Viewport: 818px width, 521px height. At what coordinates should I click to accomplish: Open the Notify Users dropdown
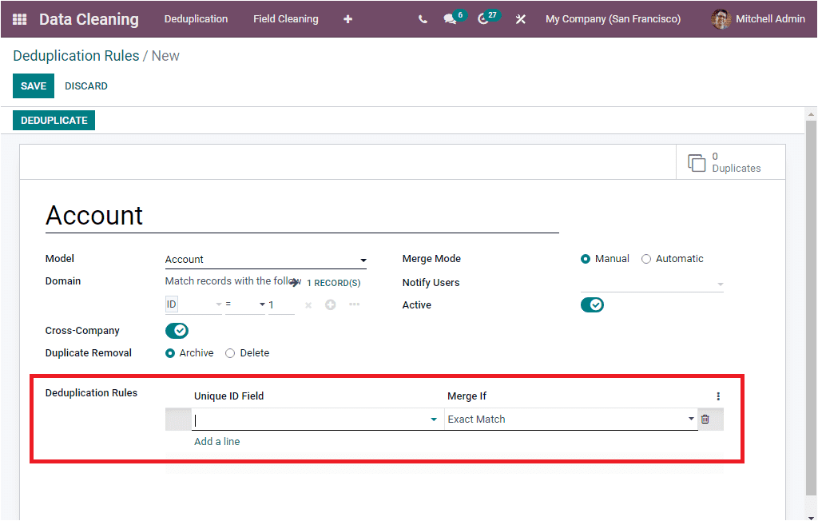[652, 284]
